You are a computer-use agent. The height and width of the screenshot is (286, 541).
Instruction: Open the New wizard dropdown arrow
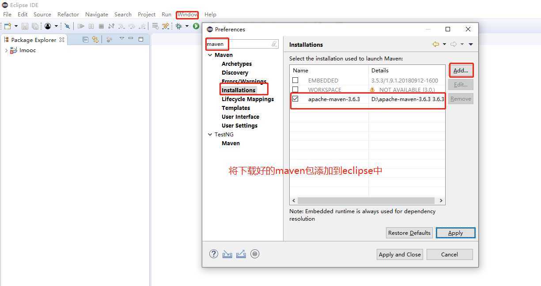pyautogui.click(x=16, y=26)
